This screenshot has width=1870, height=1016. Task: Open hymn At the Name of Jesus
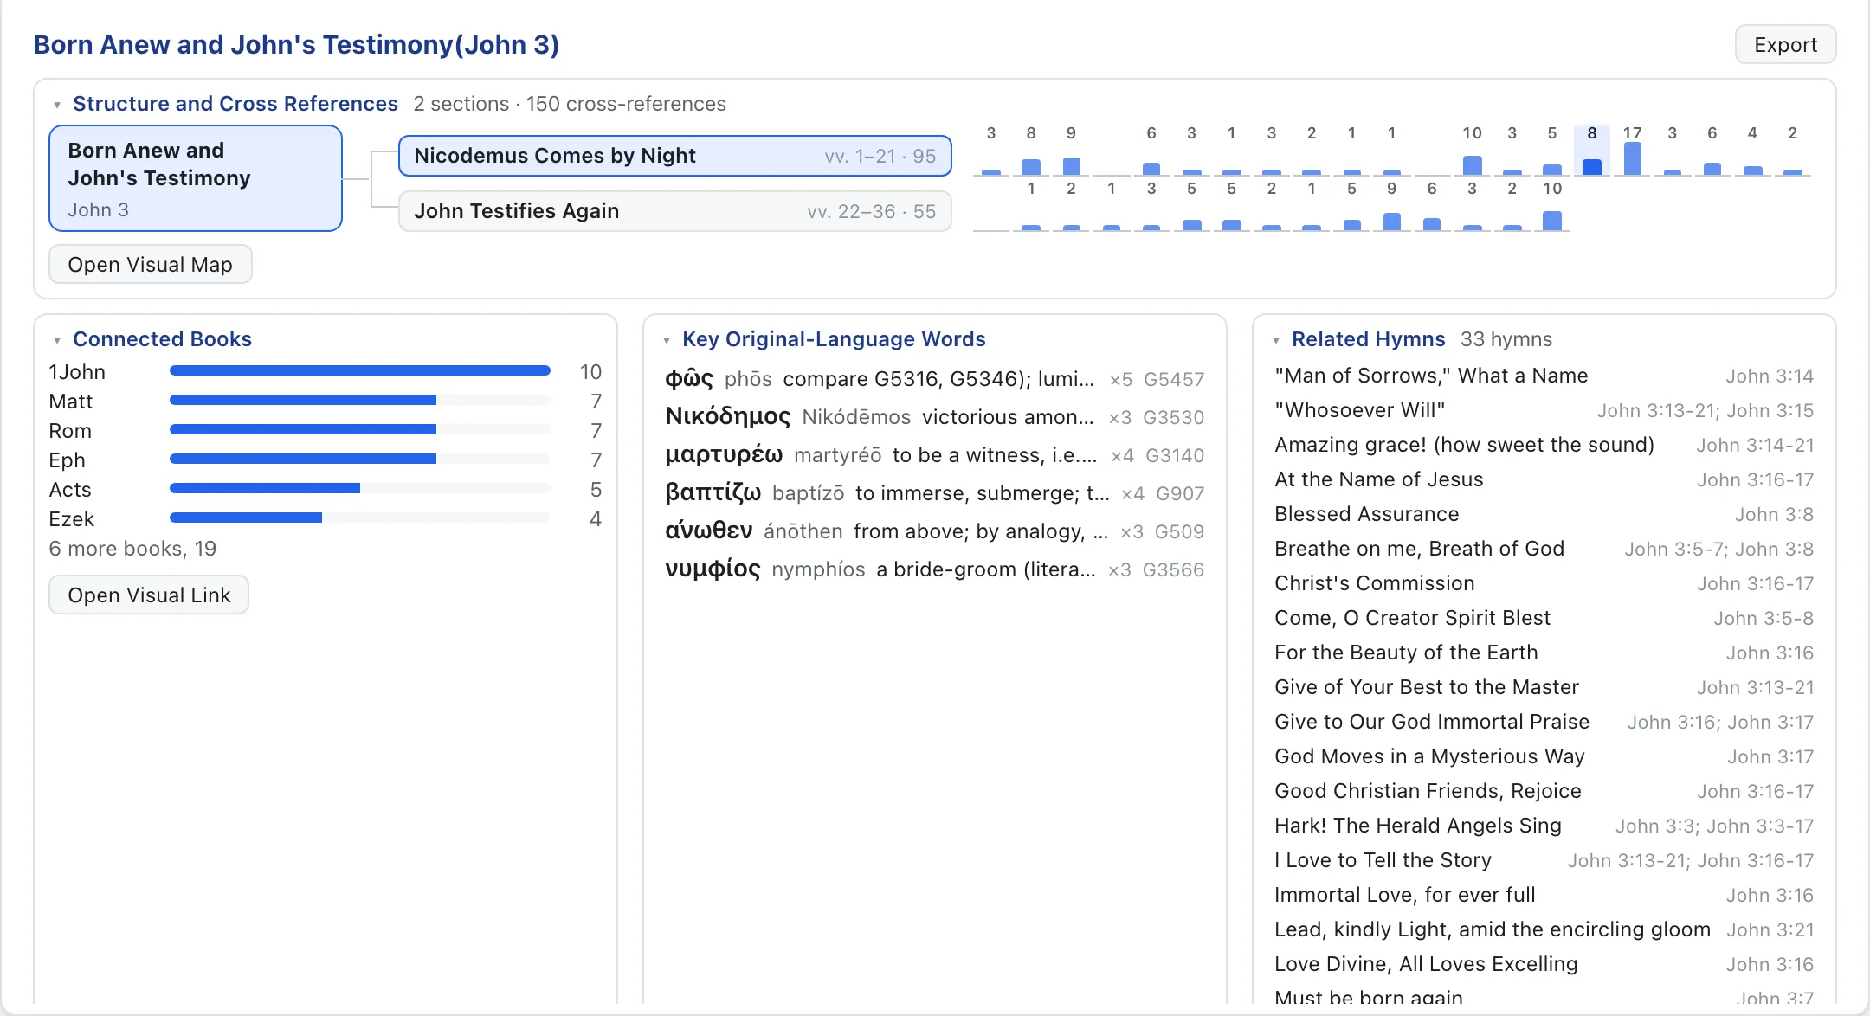1544,479
